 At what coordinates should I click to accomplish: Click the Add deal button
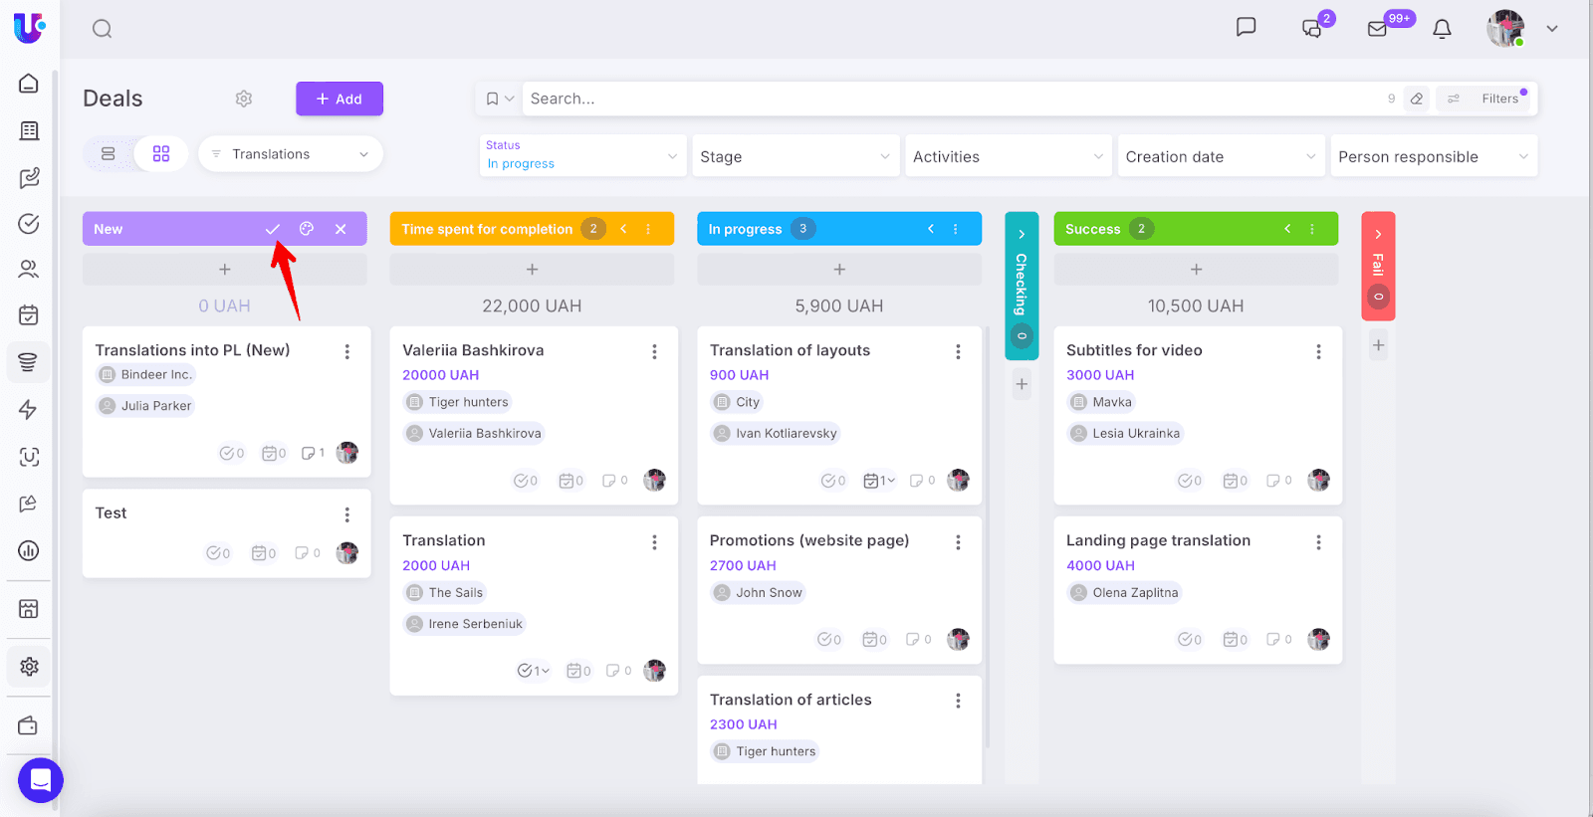340,99
